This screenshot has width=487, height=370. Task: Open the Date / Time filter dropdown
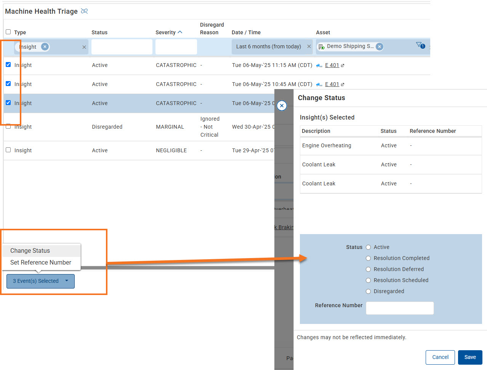click(x=272, y=47)
